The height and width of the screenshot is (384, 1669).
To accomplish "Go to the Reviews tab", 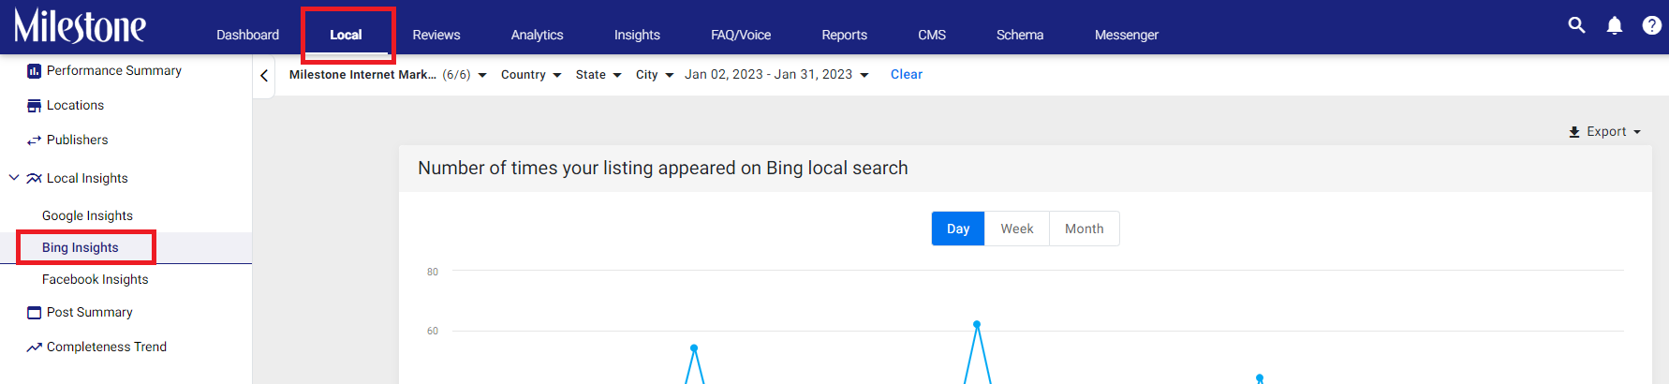I will click(436, 35).
